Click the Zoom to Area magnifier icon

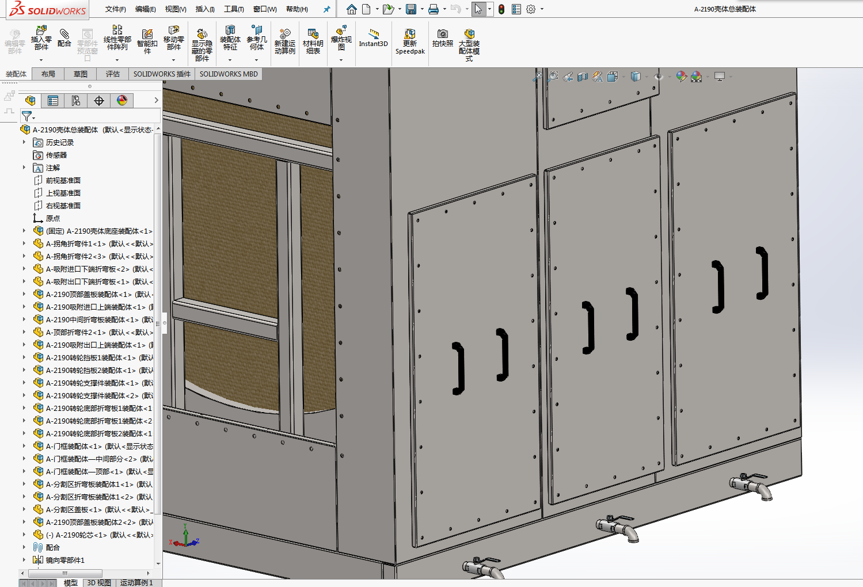tap(553, 77)
